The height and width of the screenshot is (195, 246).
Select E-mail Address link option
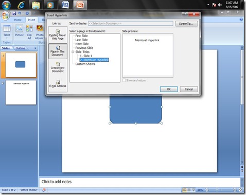tap(58, 84)
